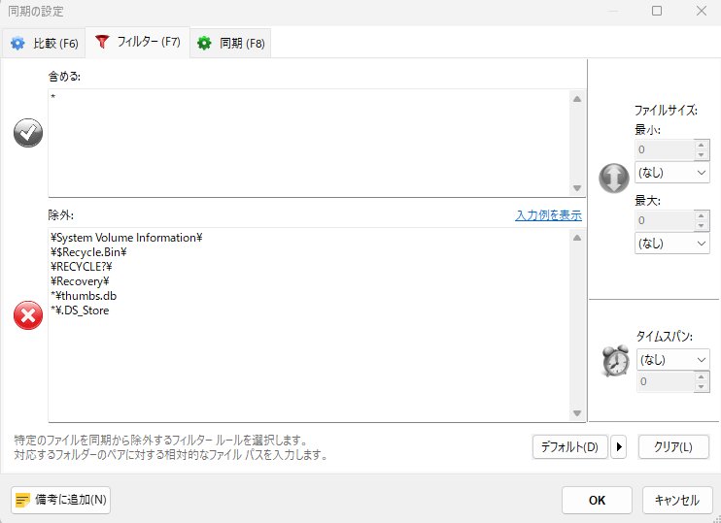The width and height of the screenshot is (721, 523).
Task: Decrease the タイムスパン value
Action: (x=702, y=386)
